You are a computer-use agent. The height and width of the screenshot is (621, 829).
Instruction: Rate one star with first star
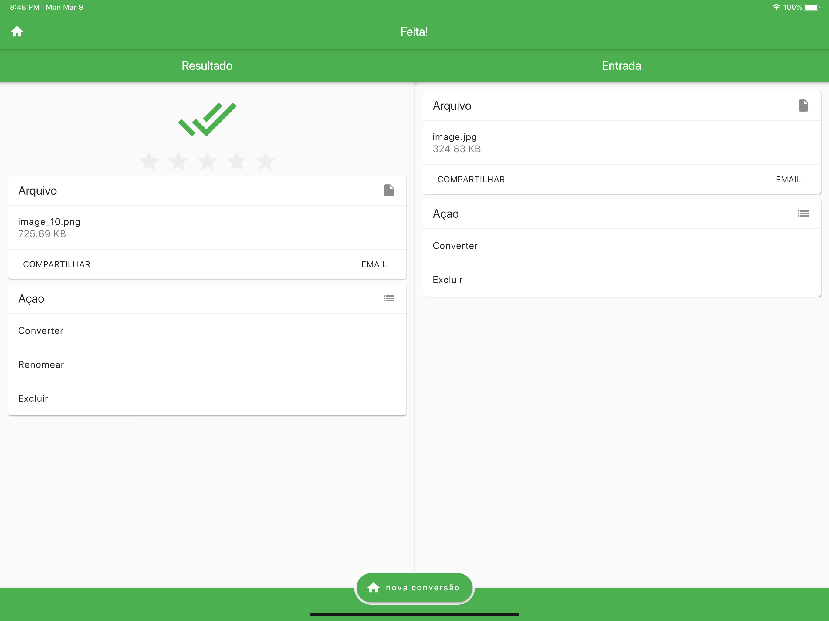[x=149, y=161]
